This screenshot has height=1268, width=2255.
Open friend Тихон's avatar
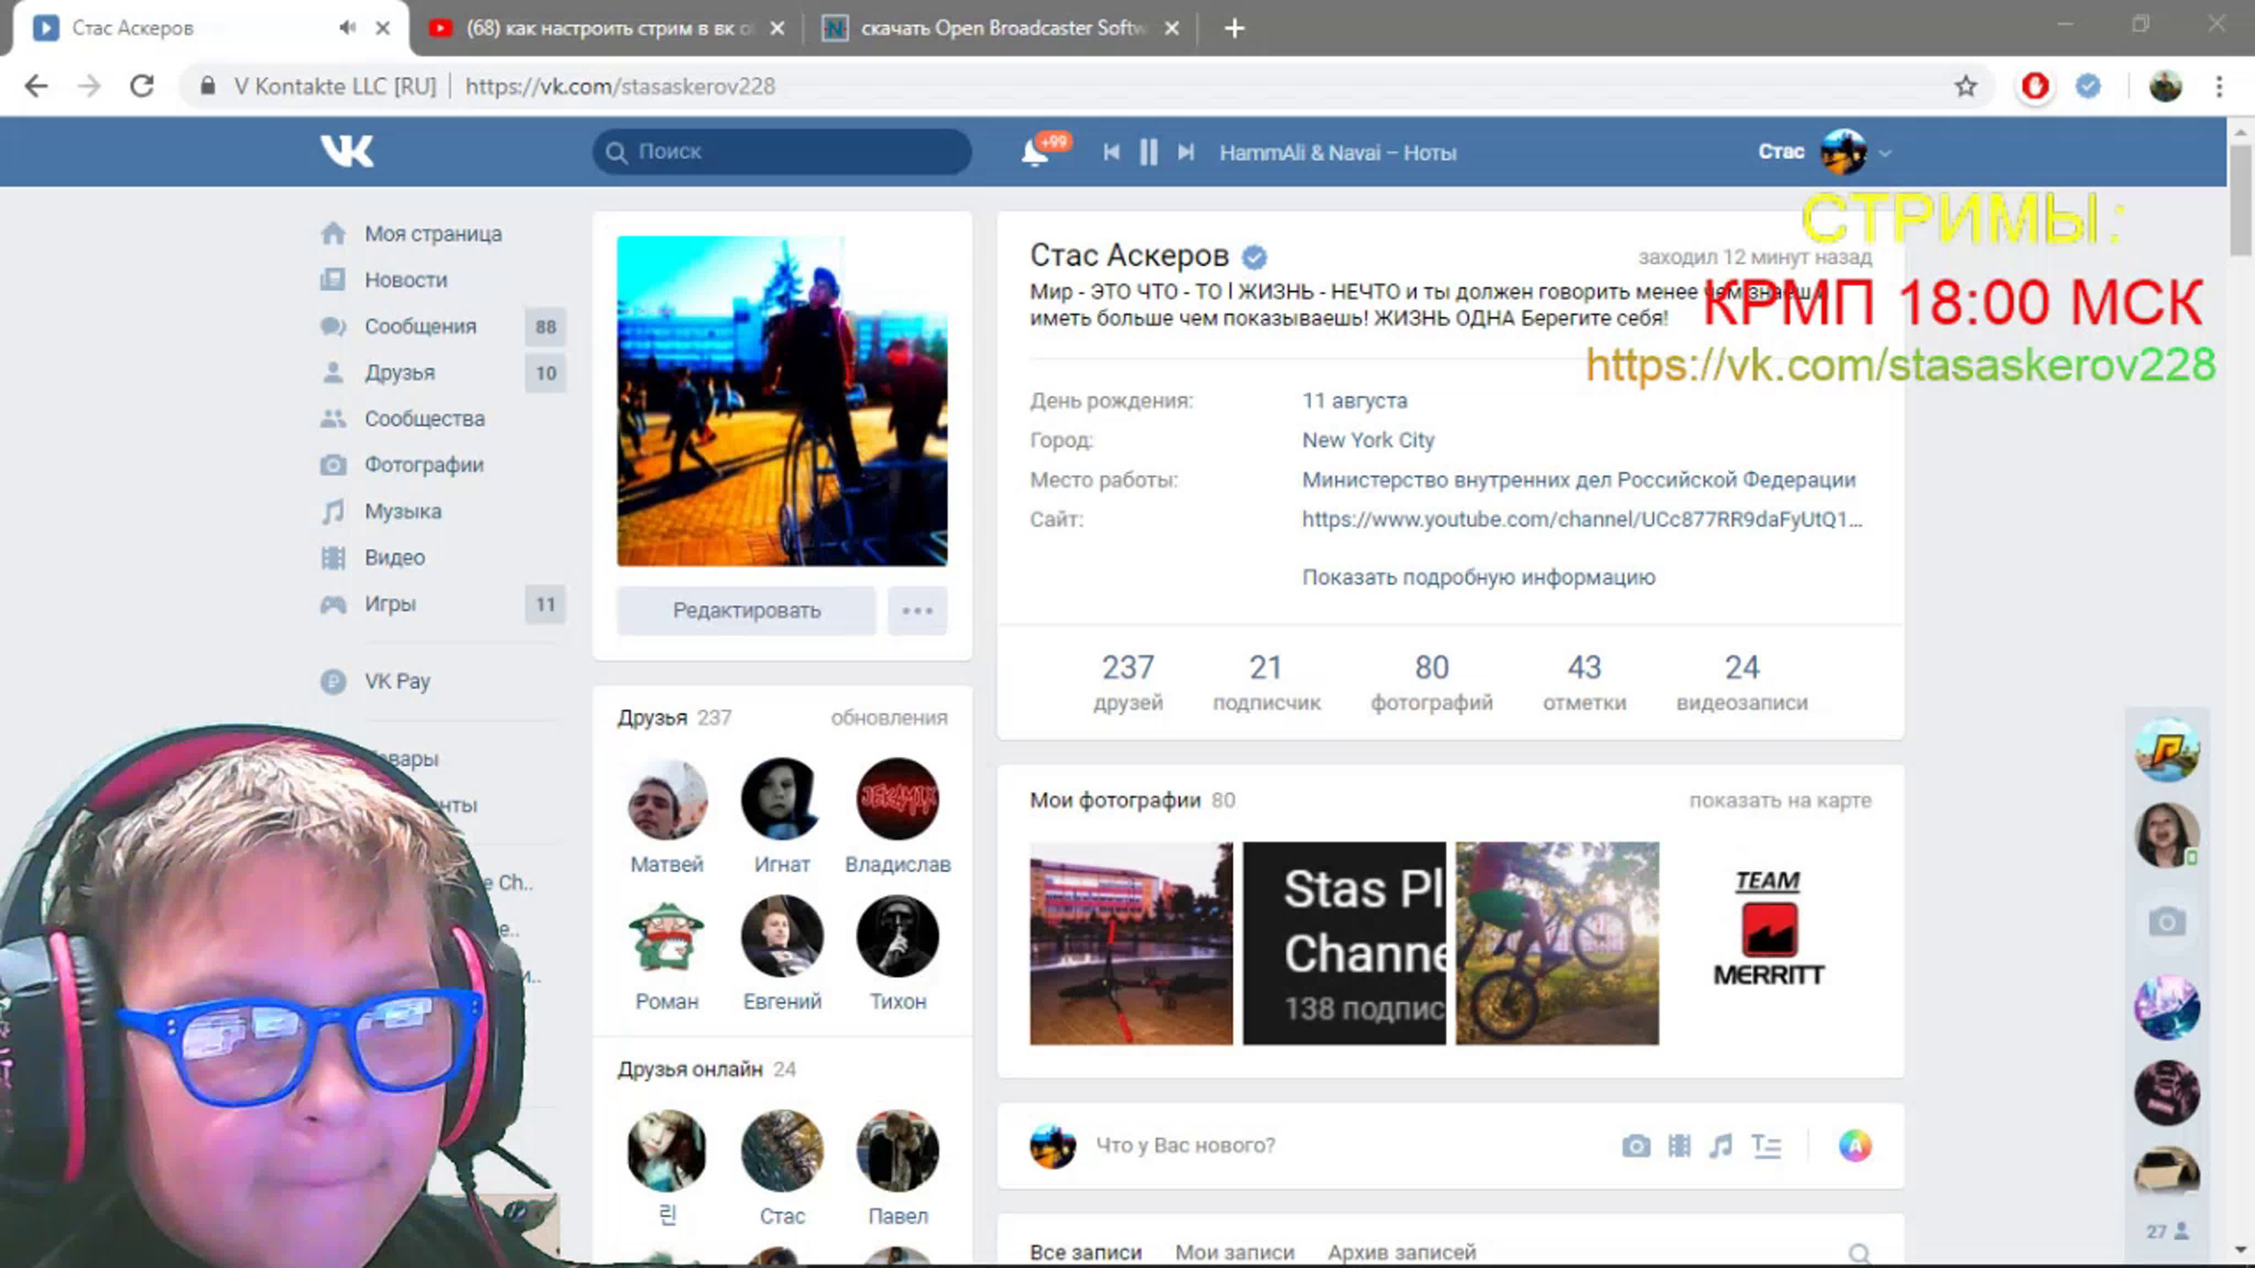897,936
